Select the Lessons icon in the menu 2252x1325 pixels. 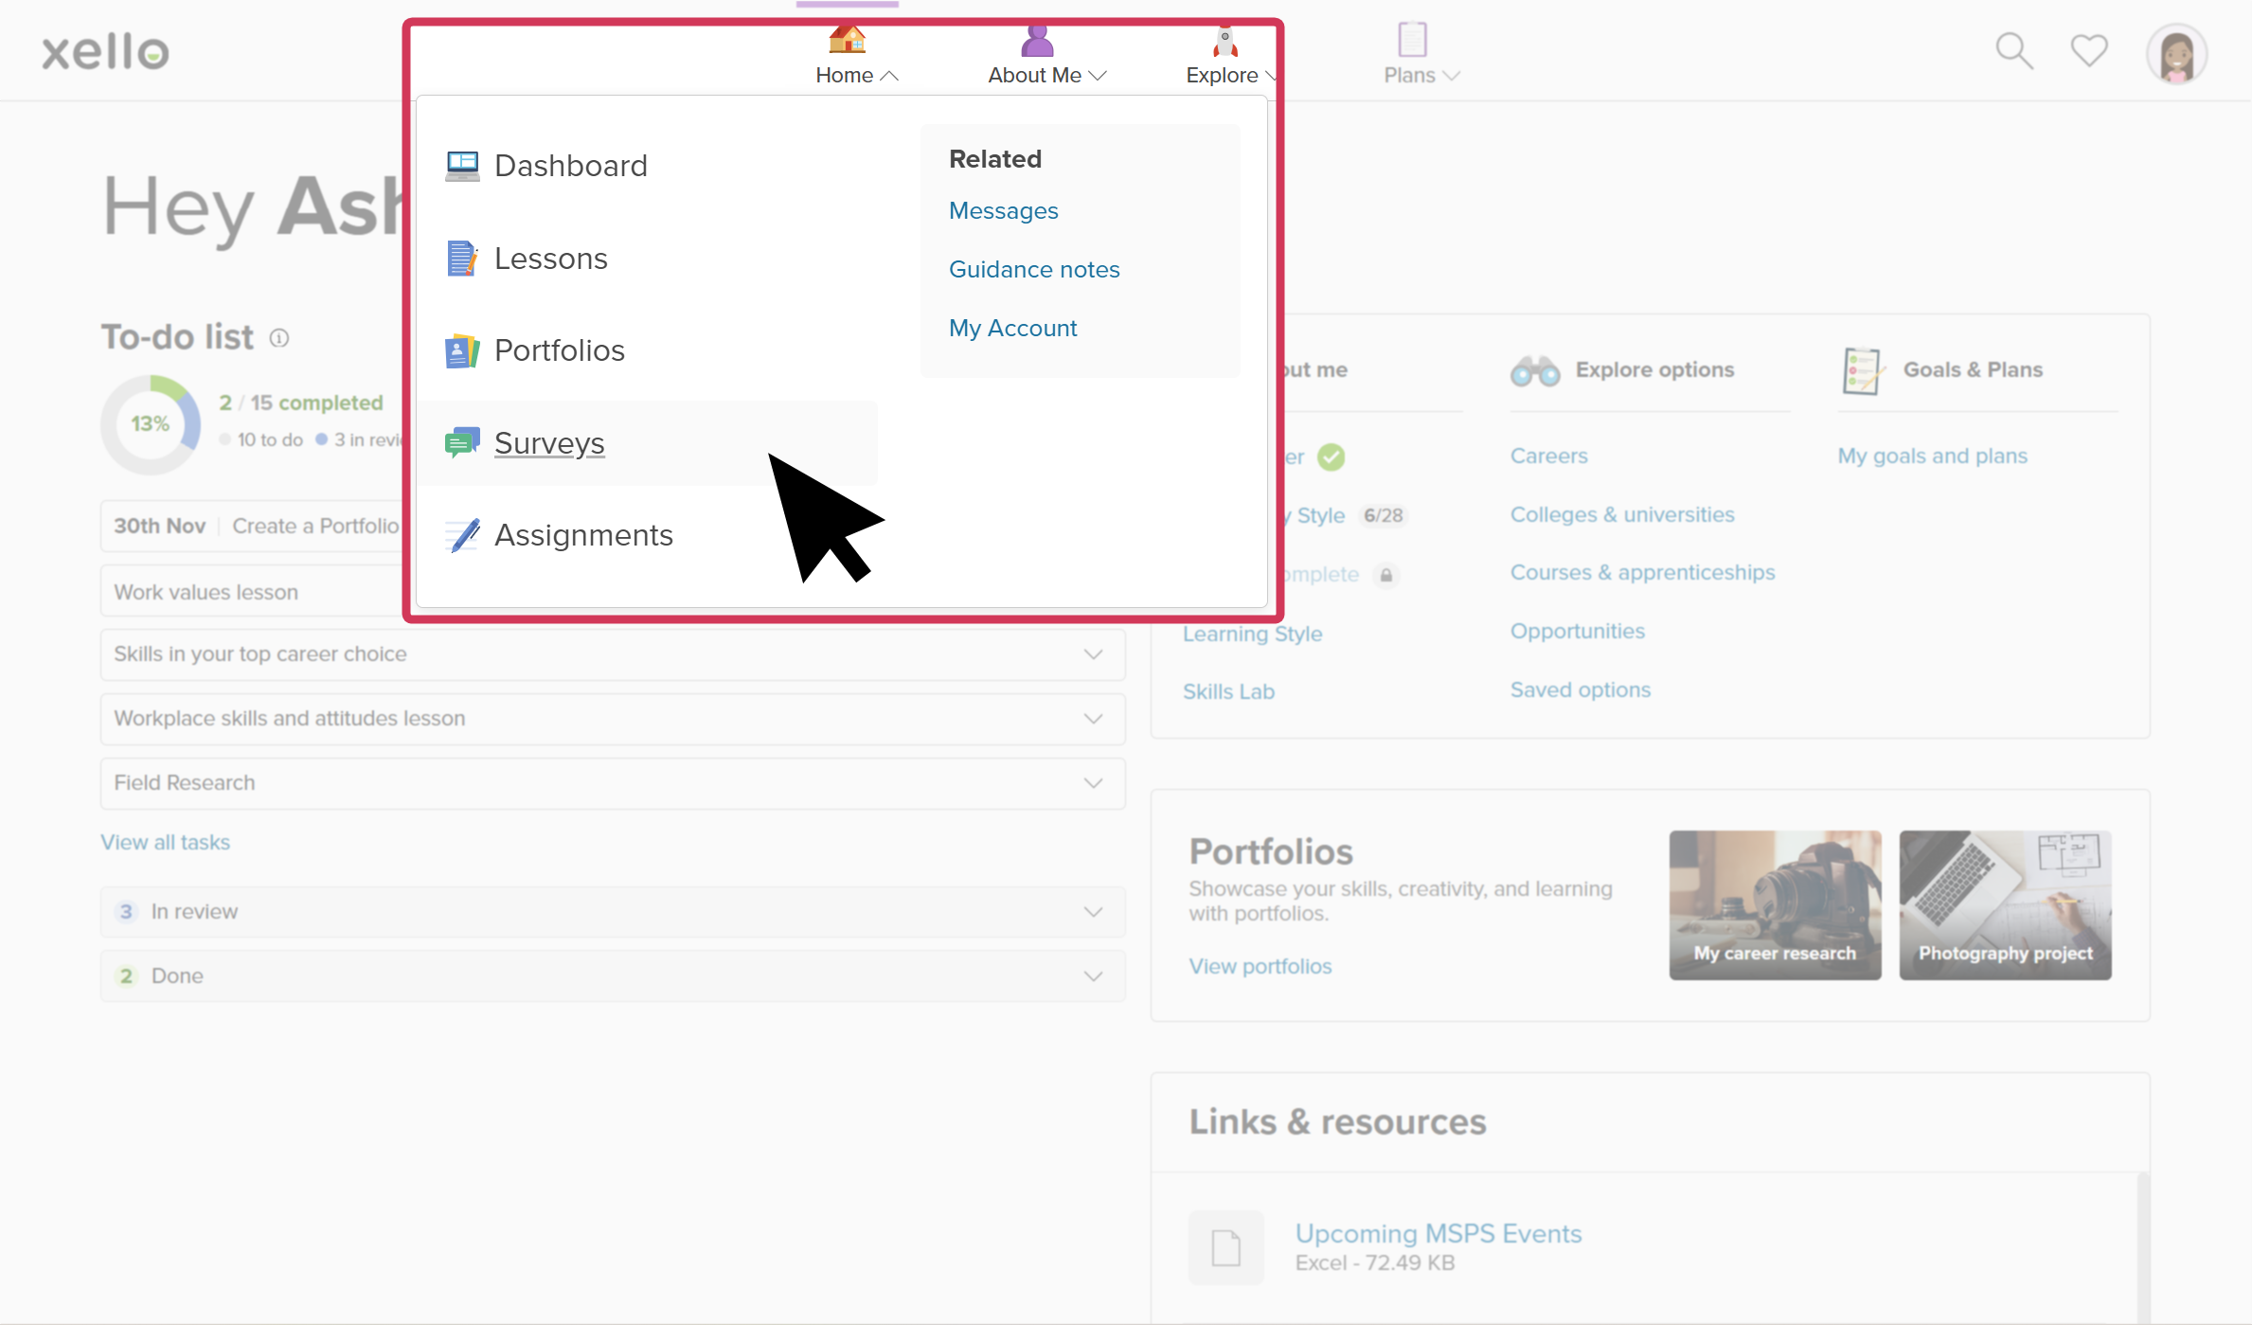[461, 258]
